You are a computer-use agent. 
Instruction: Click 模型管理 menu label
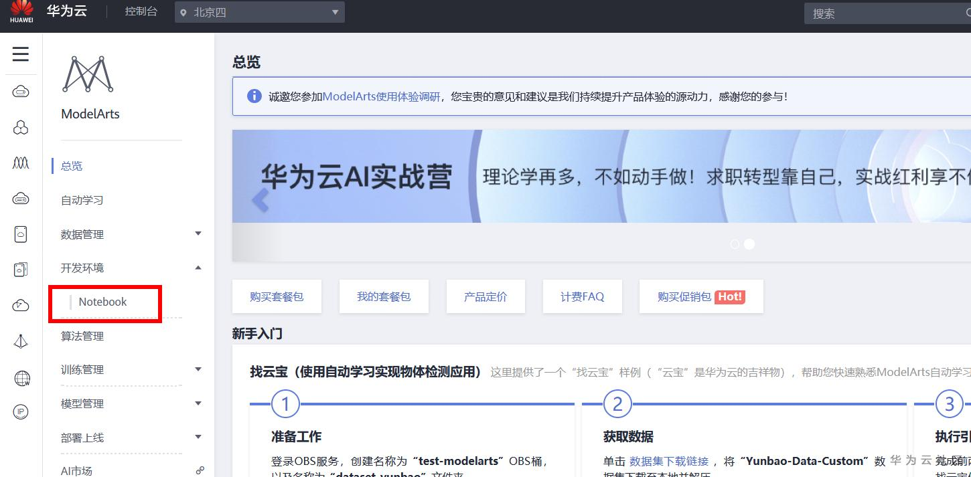click(x=82, y=403)
